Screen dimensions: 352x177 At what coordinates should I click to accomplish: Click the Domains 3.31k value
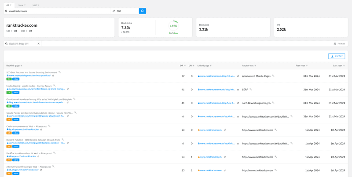click(x=203, y=29)
